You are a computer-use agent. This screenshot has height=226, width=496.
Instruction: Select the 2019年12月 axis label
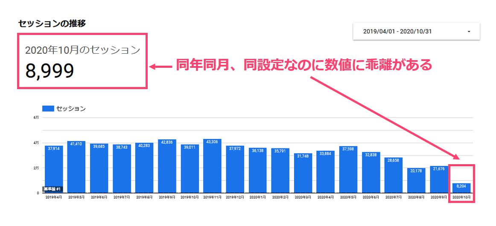tap(235, 197)
